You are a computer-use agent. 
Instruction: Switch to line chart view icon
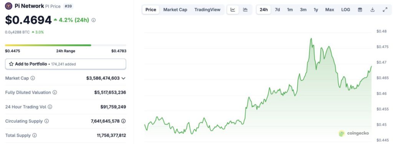[233, 10]
